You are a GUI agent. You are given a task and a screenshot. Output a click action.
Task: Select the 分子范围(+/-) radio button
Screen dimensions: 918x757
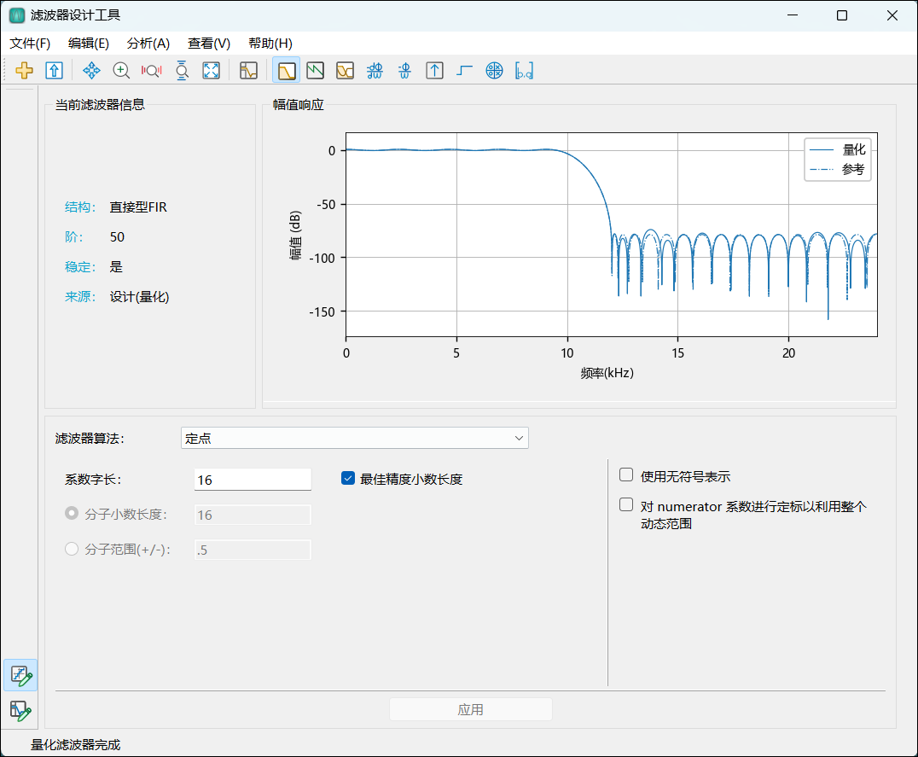[x=73, y=550]
